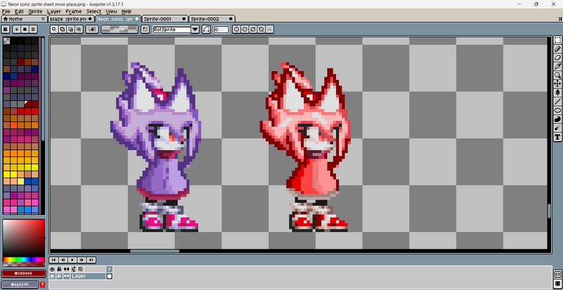The image size is (563, 290).
Task: Go to the next frame
Action: (x=82, y=260)
